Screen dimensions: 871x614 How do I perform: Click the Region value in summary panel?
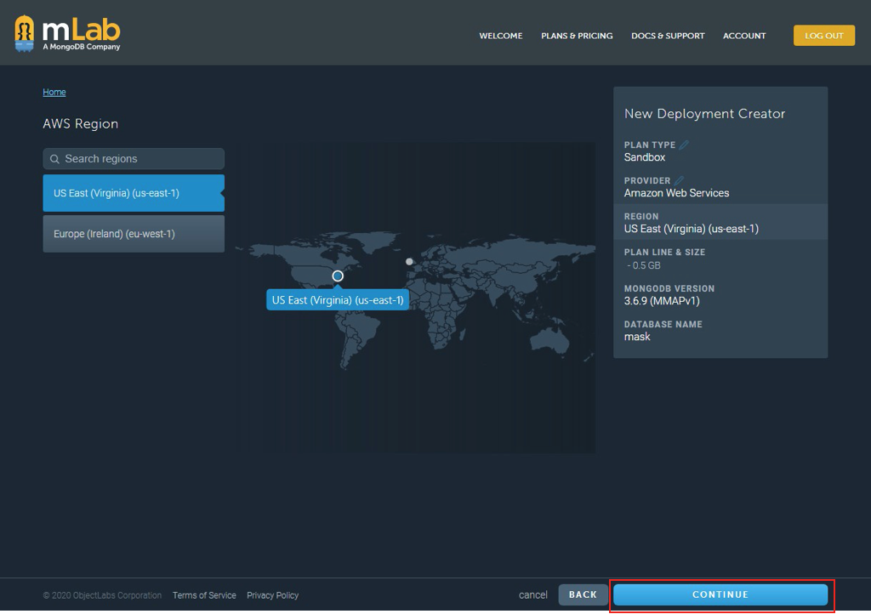pyautogui.click(x=691, y=229)
